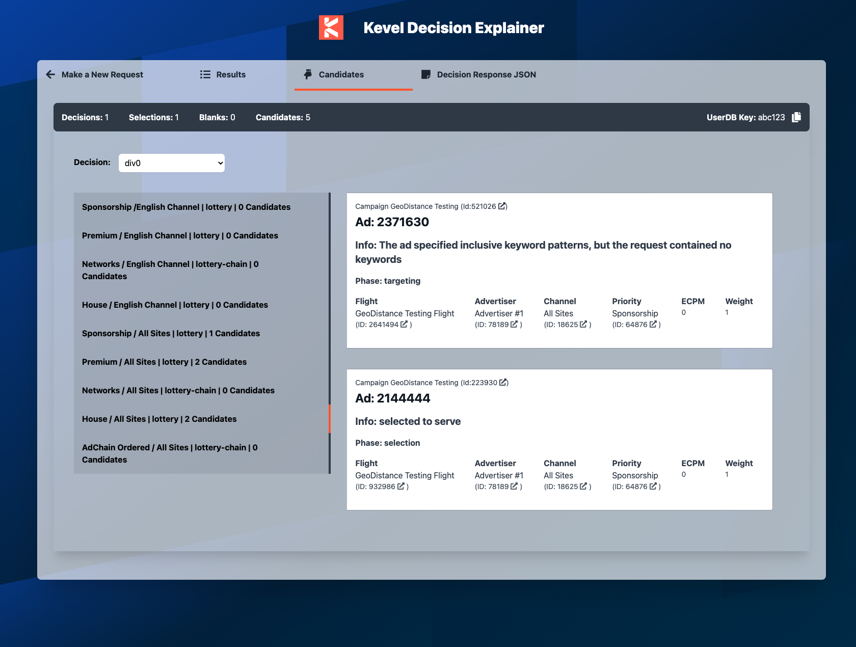Select Sponsorship / All Sites lottery row

coord(201,333)
